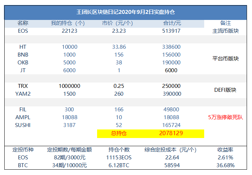Image resolution: width=252 pixels, height=175 pixels.
Task: Click the OKB price 38
Action: [x=119, y=63]
